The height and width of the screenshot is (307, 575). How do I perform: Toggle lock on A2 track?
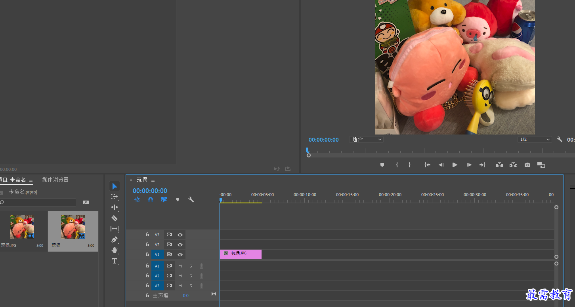pos(147,276)
